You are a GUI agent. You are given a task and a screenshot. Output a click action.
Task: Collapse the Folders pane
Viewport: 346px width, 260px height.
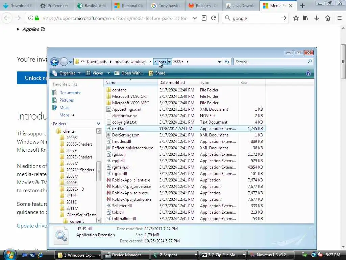[98, 124]
